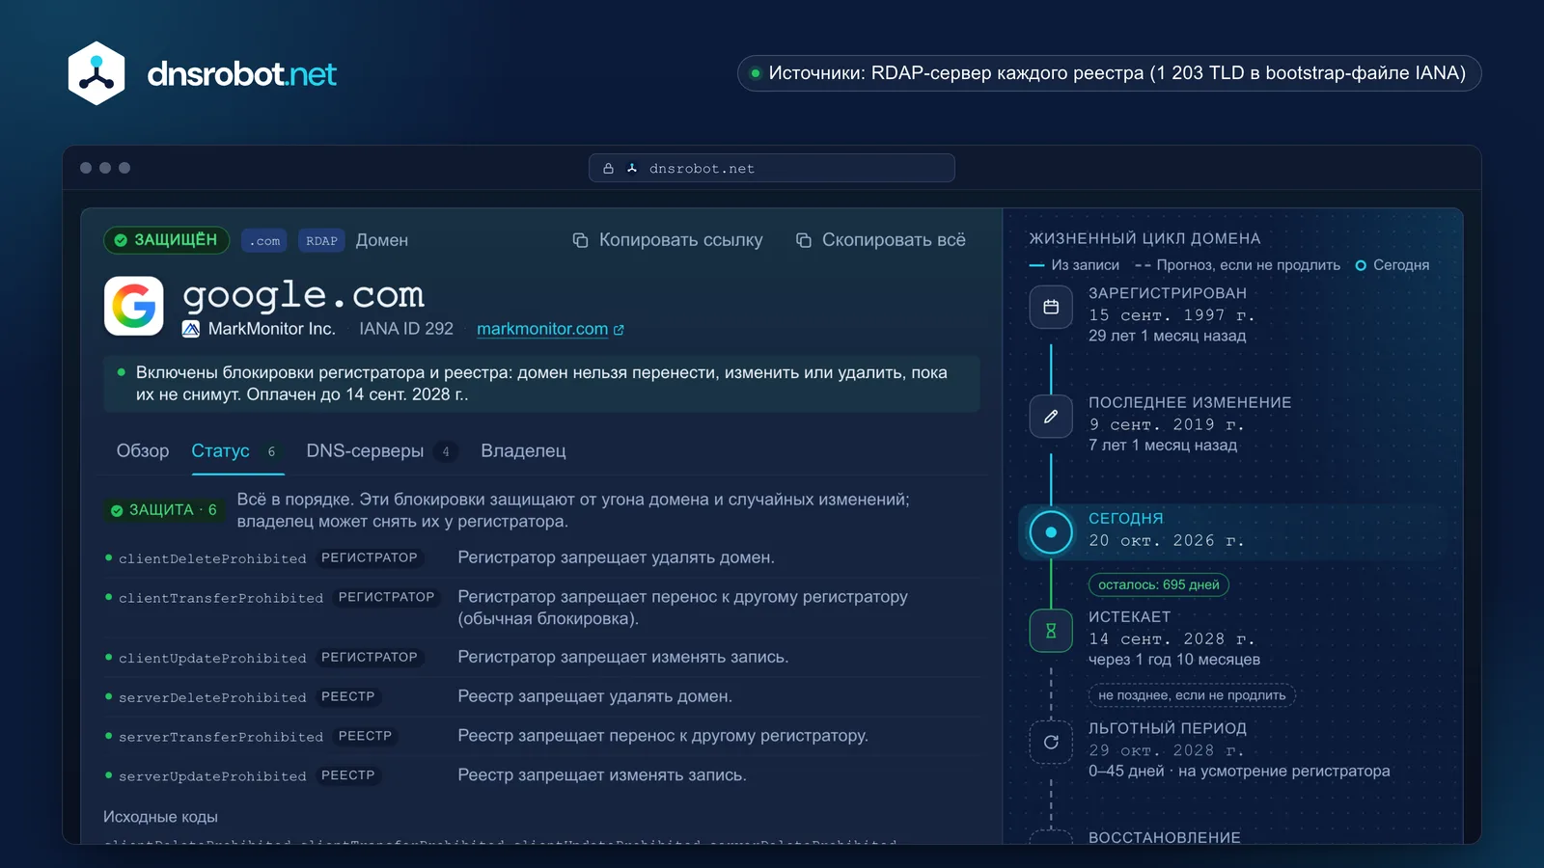Viewport: 1544px width, 868px height.
Task: Click the copy icon beside Копировать ссылку
Action: click(580, 240)
